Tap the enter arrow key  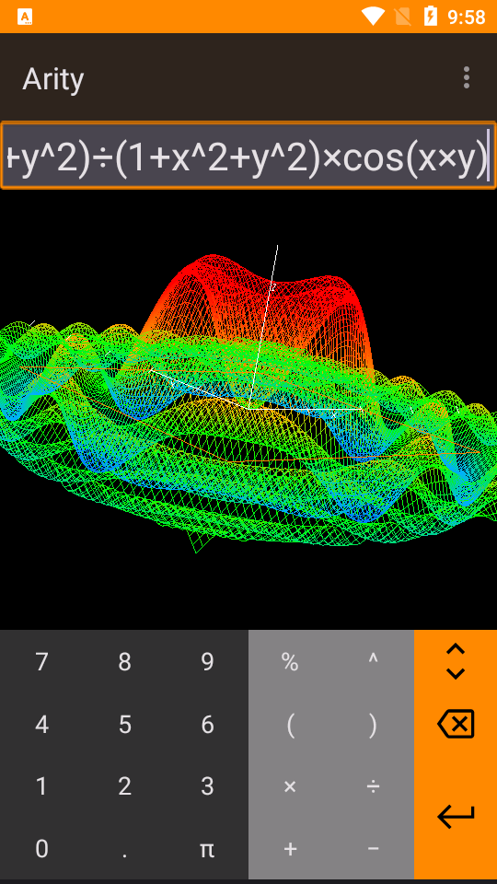[456, 817]
